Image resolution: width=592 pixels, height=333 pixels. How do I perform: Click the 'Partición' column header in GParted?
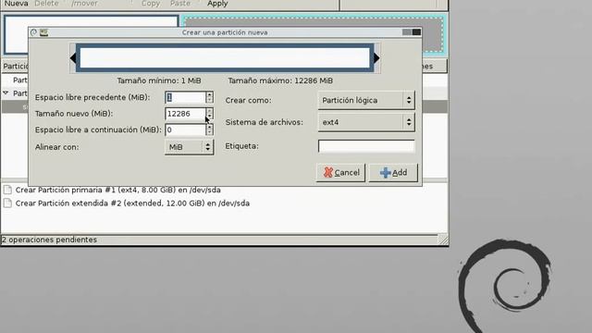coord(15,67)
